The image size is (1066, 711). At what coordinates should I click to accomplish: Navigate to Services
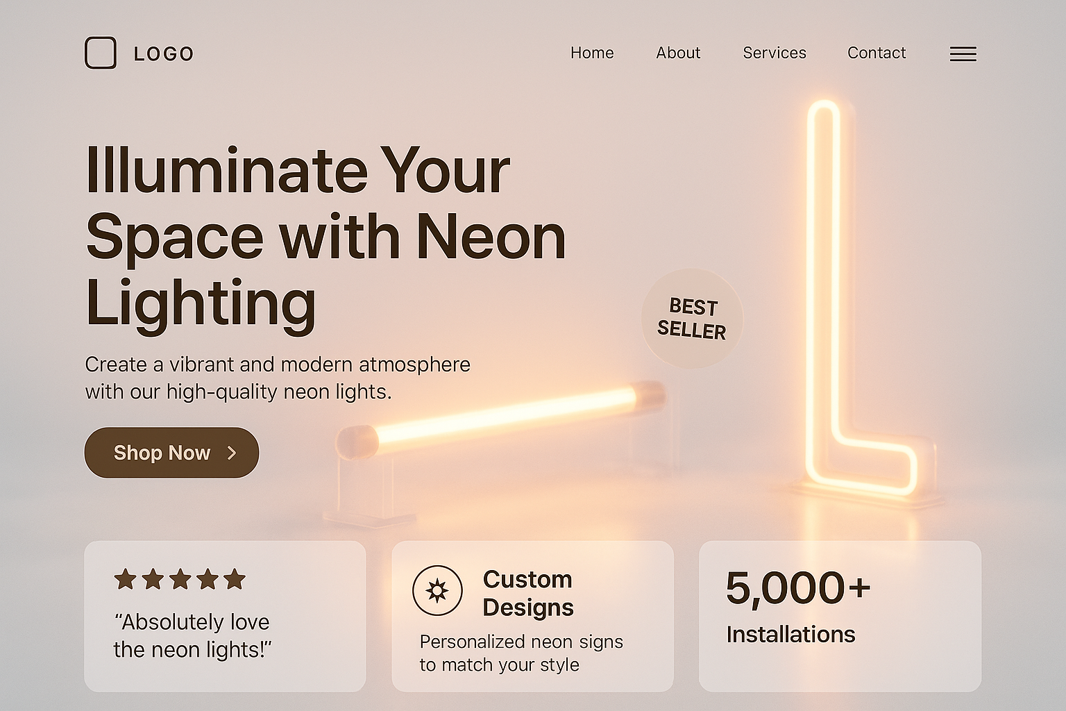point(775,53)
